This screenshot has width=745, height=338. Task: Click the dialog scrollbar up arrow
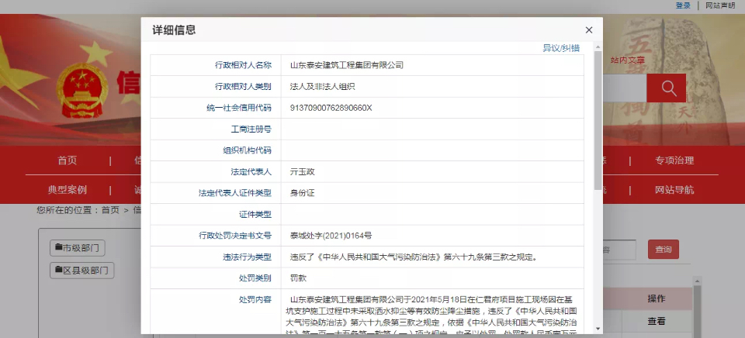point(598,47)
